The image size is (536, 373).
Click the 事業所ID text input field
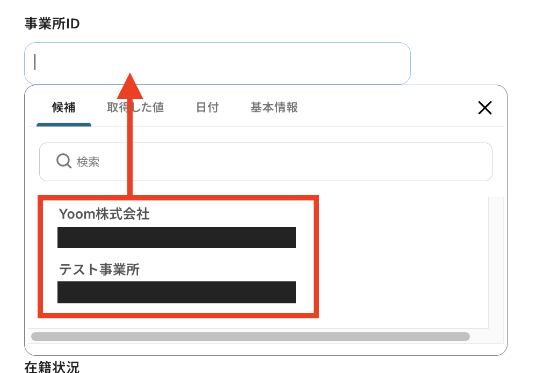pos(218,63)
